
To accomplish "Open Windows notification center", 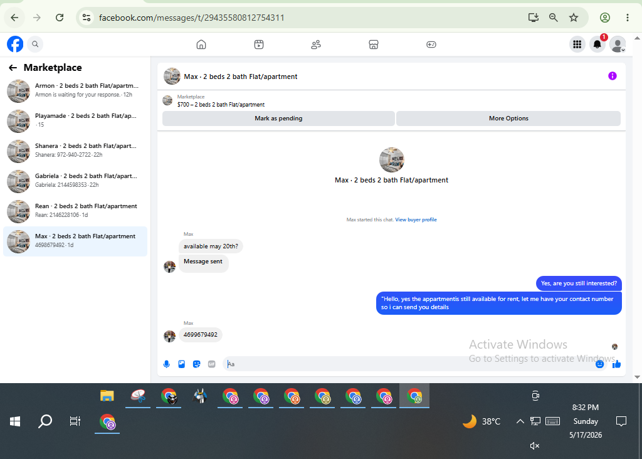I will [x=621, y=421].
